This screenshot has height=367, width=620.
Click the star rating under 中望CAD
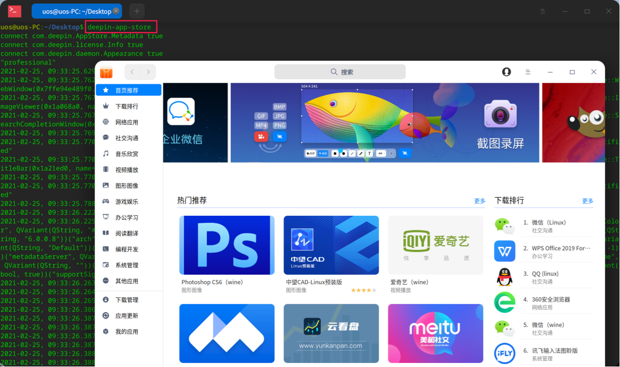[364, 290]
